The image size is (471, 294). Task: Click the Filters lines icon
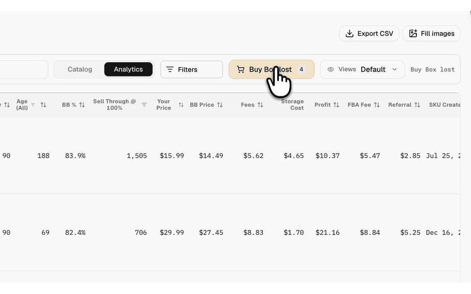[x=170, y=69]
